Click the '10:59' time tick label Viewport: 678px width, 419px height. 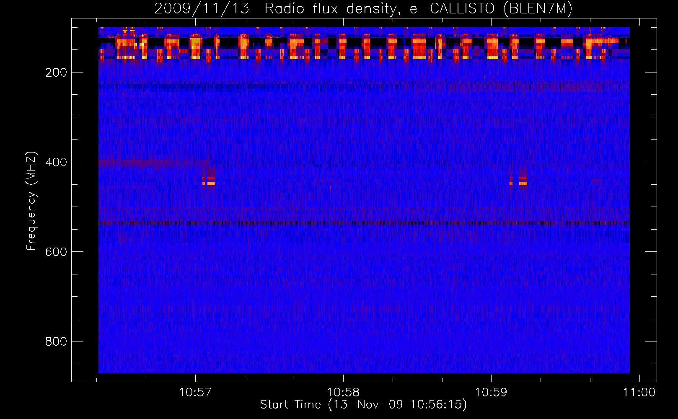[491, 392]
